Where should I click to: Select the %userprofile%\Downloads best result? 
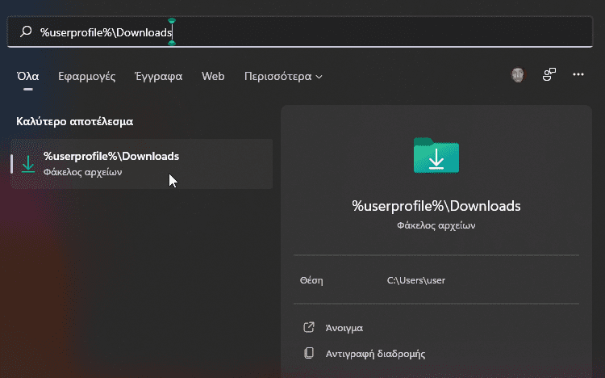click(142, 164)
